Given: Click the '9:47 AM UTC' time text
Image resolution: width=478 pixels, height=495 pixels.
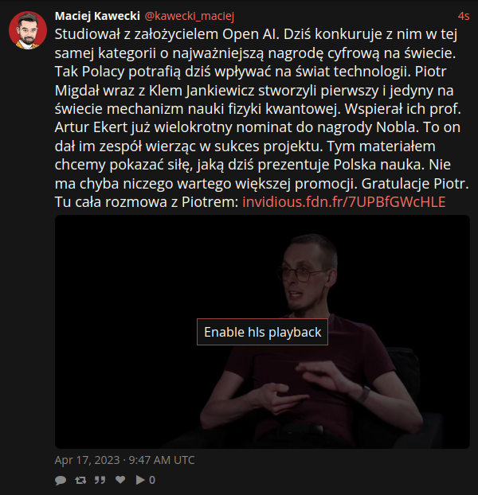Looking at the screenshot, I should coord(162,460).
